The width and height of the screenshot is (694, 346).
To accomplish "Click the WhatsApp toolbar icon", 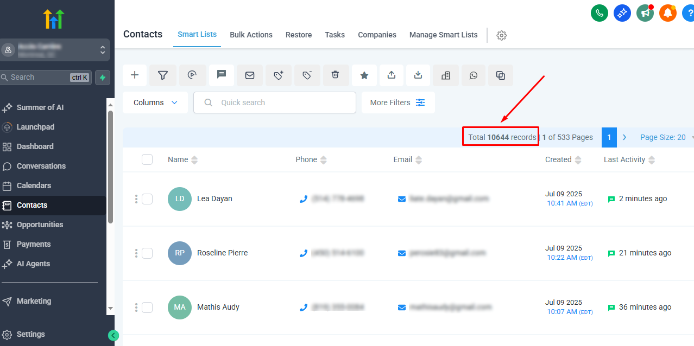I will click(x=474, y=75).
